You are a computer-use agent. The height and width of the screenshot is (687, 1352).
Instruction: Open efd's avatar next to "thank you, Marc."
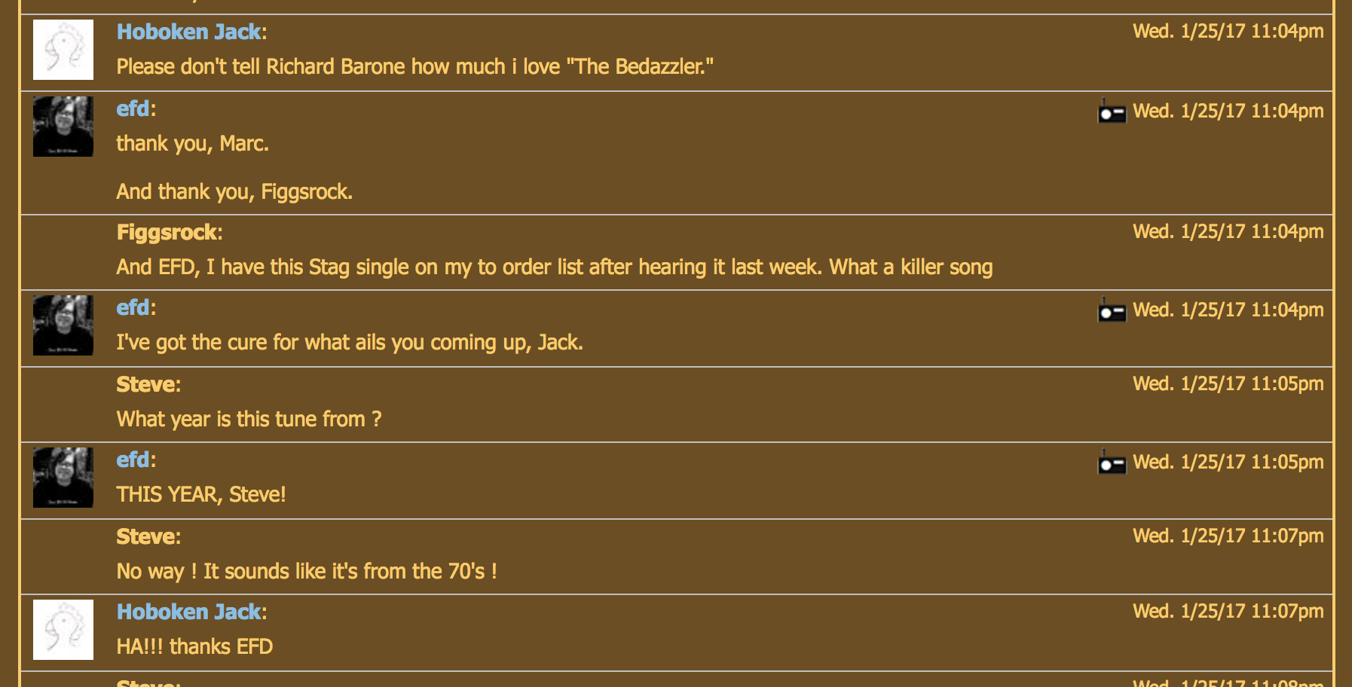pyautogui.click(x=63, y=127)
